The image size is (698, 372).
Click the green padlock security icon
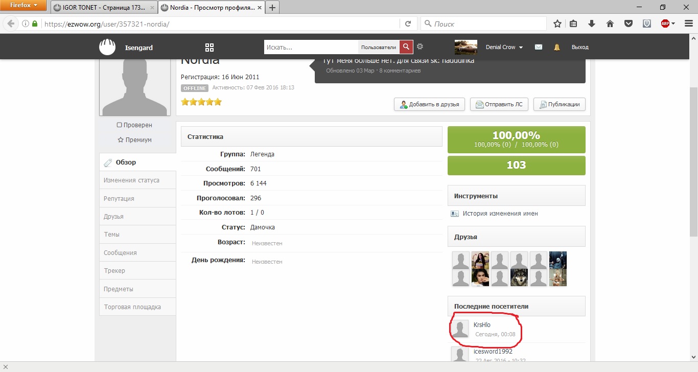click(x=35, y=24)
